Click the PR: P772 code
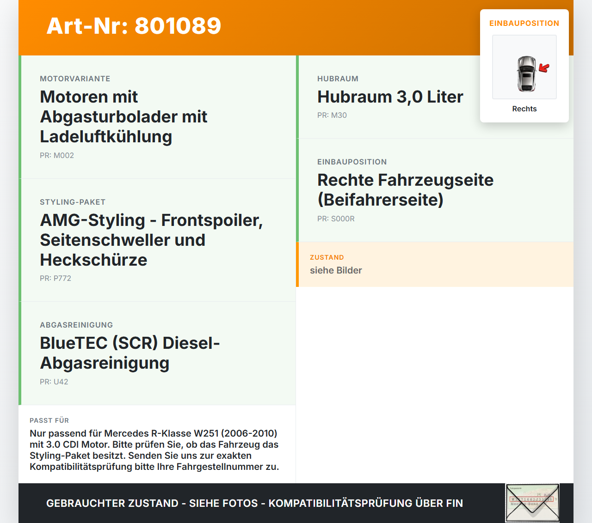Screen dimensions: 592x523 click(x=55, y=278)
